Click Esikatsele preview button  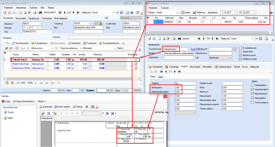point(46,107)
